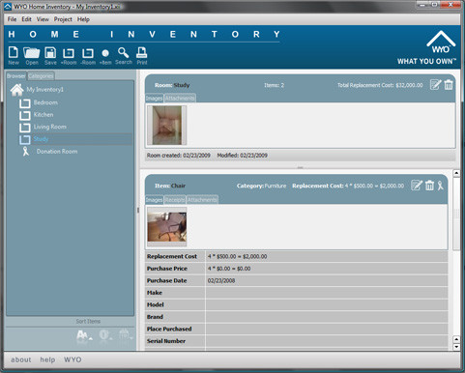465x373 pixels.
Task: Edit the Chair item with pencil icon
Action: point(417,186)
